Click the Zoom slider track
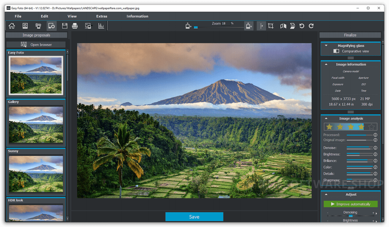The width and height of the screenshot is (389, 227). pos(219,27)
